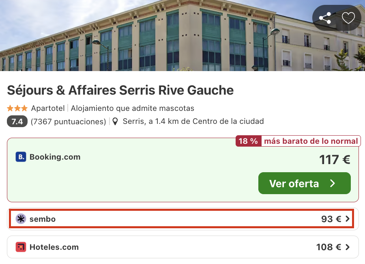Image resolution: width=365 pixels, height=264 pixels.
Task: Save hotel with the heart icon
Action: pyautogui.click(x=348, y=18)
